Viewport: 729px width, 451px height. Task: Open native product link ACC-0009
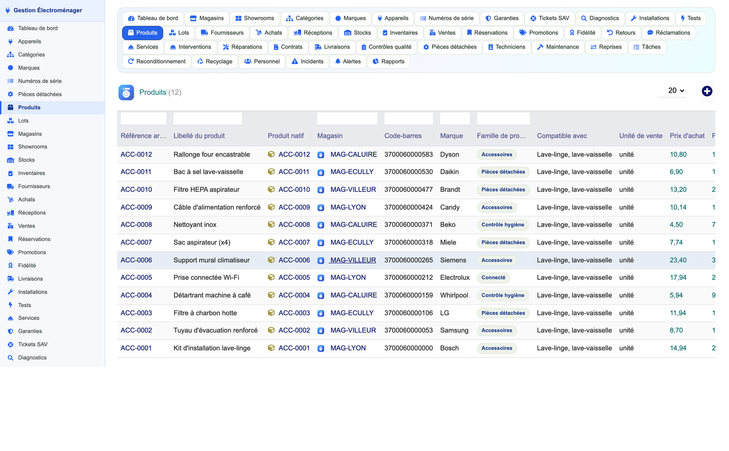click(x=294, y=207)
